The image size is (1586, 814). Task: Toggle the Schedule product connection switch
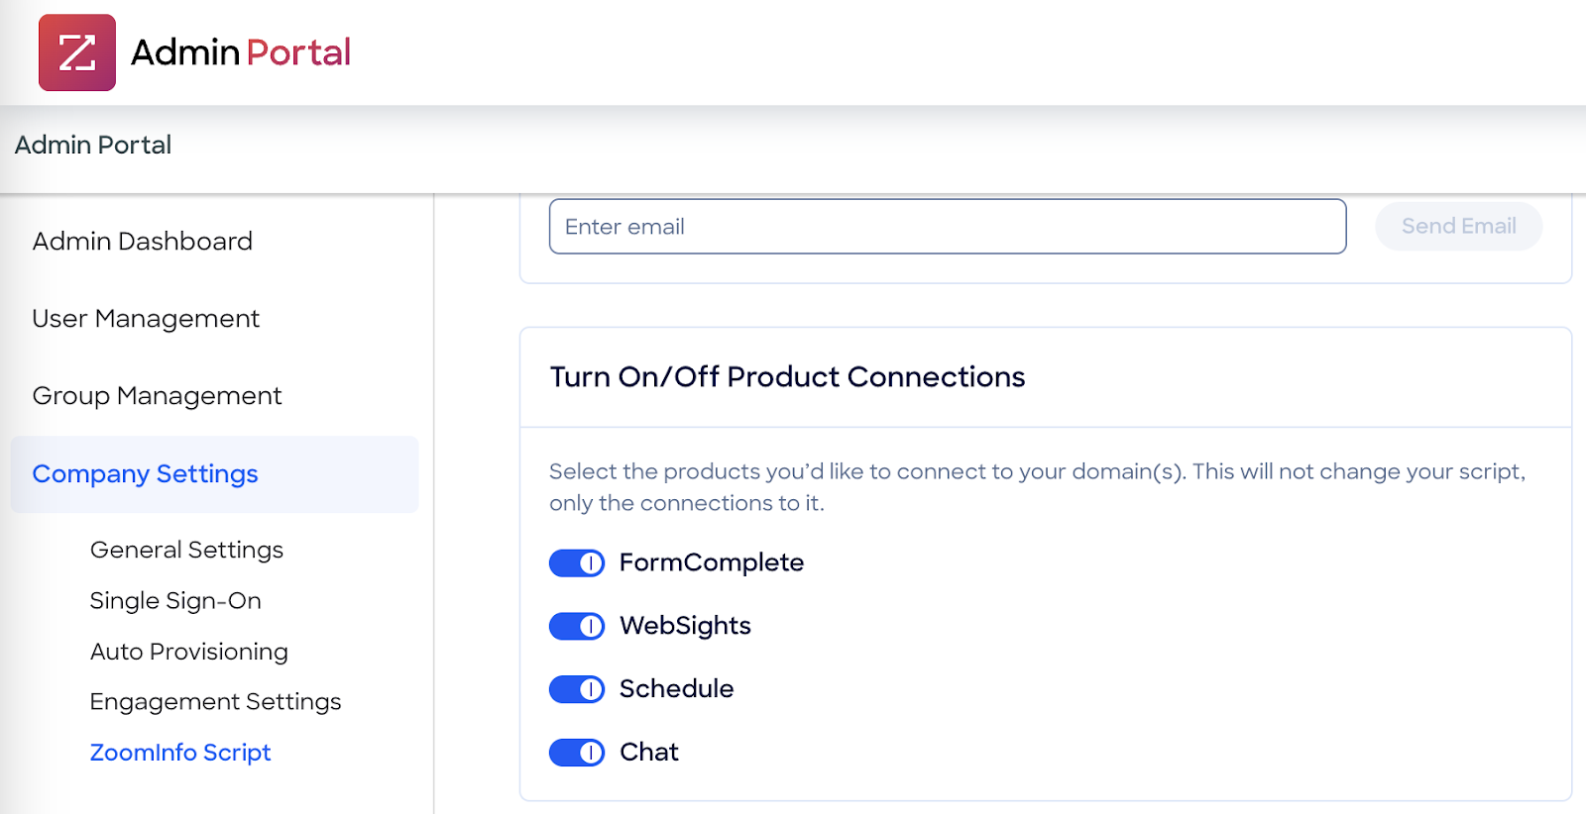577,689
